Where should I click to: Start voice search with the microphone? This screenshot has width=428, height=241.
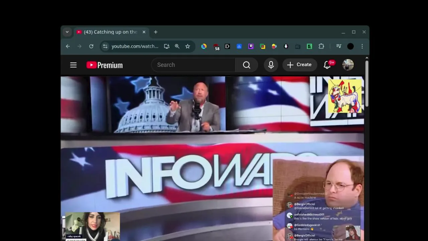click(271, 65)
